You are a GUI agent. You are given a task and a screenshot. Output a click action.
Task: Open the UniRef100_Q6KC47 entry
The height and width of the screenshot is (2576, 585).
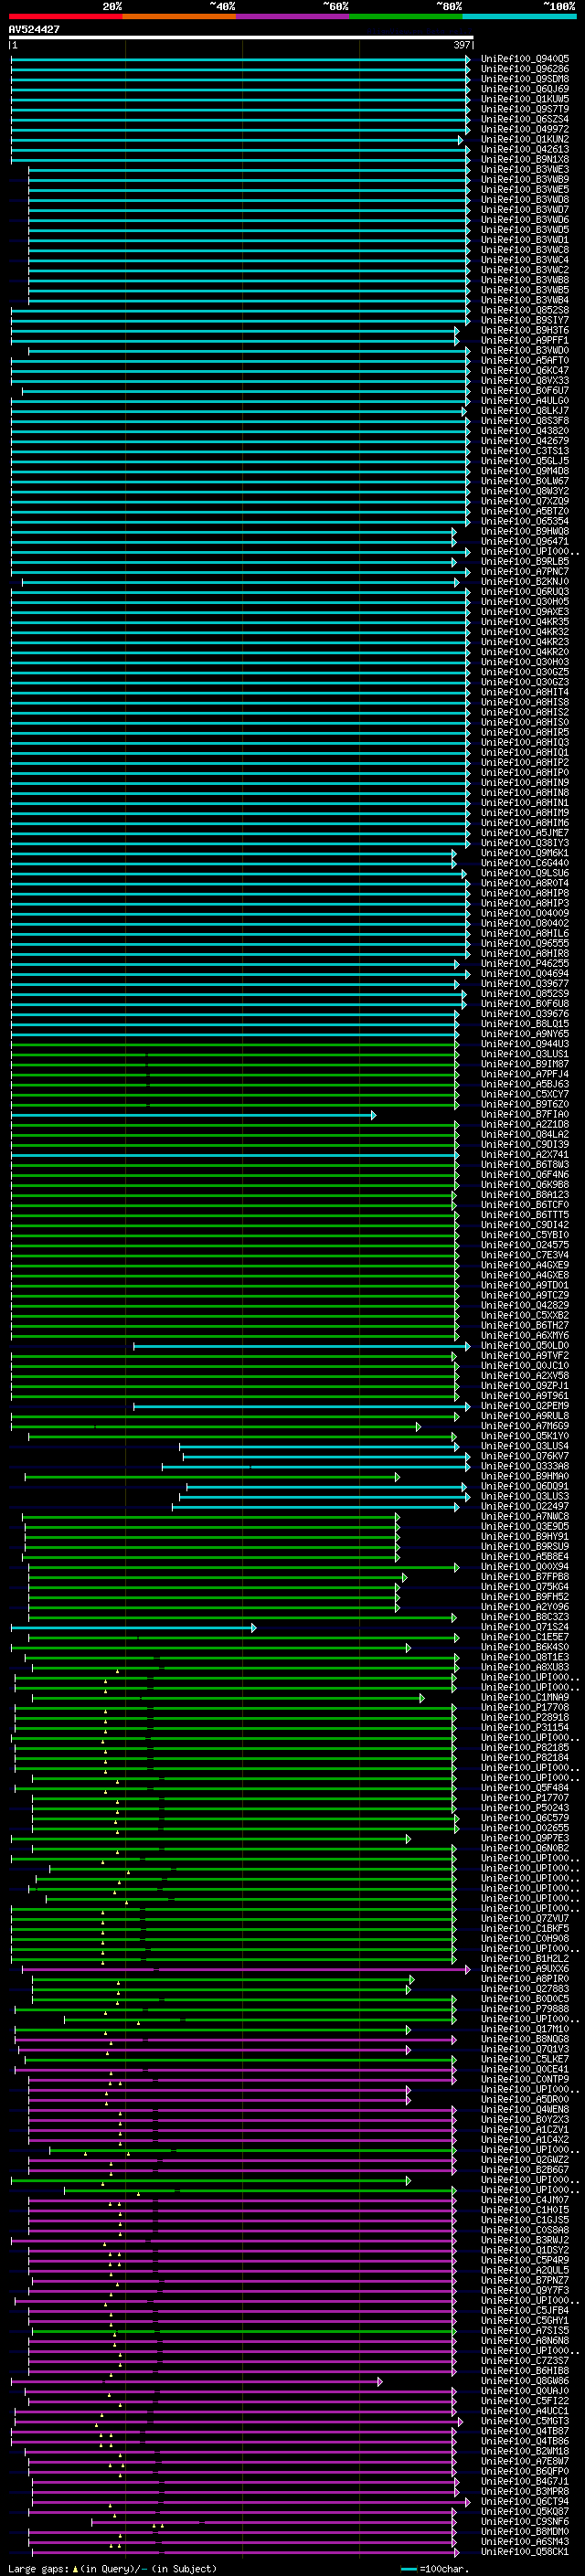coord(525,370)
